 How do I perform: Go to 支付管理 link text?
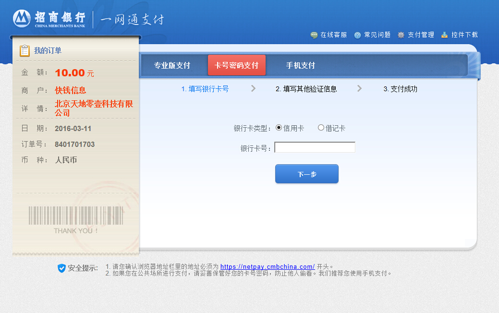point(421,35)
